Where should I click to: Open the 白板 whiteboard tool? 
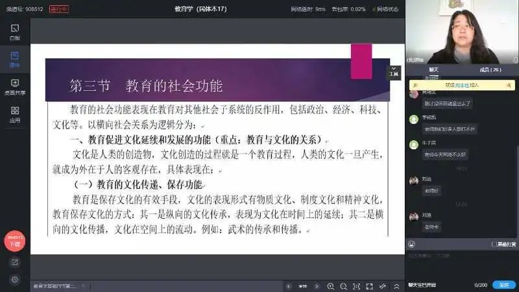pos(15,32)
